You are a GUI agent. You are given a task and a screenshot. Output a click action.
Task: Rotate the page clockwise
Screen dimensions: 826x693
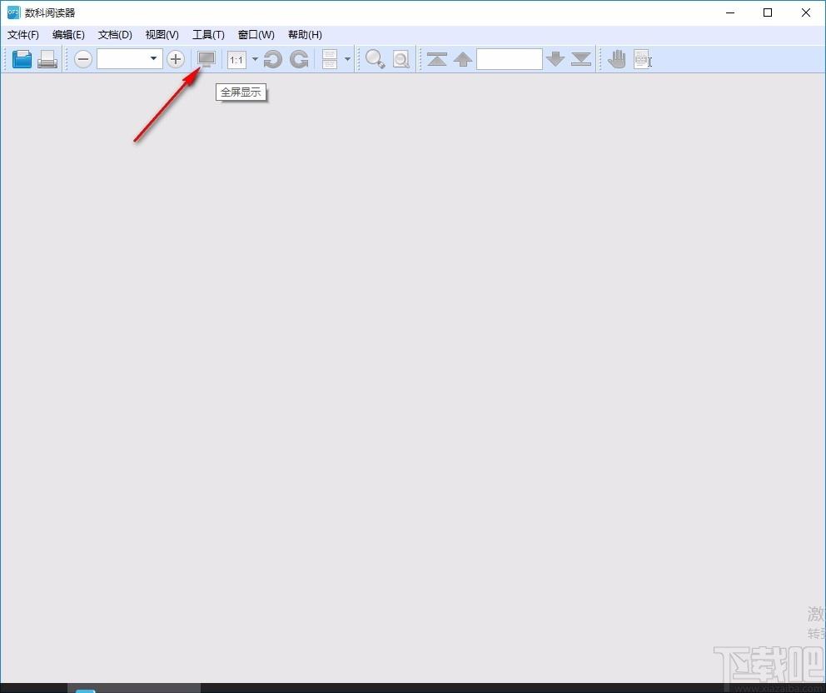(x=299, y=59)
